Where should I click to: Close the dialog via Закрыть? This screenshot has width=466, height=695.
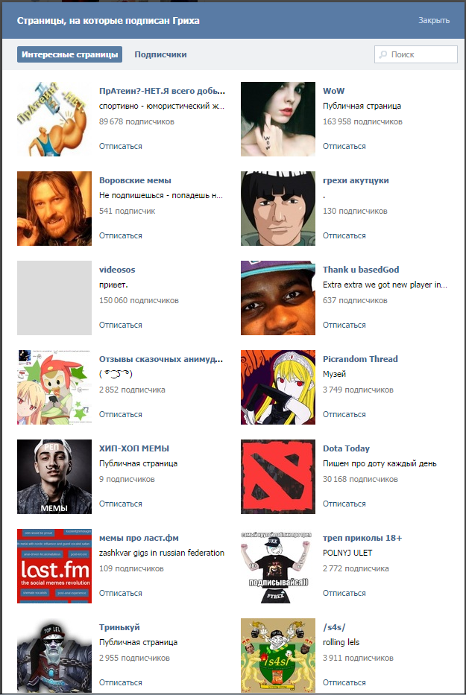click(434, 20)
